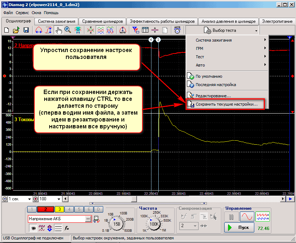Open an oscillogram file via folder icon

tap(16, 30)
